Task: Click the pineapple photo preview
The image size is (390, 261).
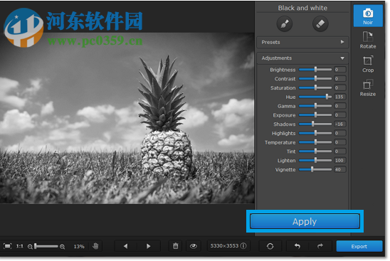Action: click(127, 118)
